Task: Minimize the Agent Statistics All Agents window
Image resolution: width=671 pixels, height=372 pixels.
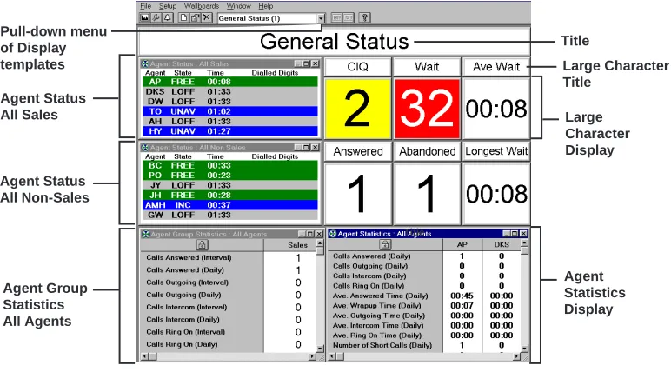Action: [x=507, y=234]
